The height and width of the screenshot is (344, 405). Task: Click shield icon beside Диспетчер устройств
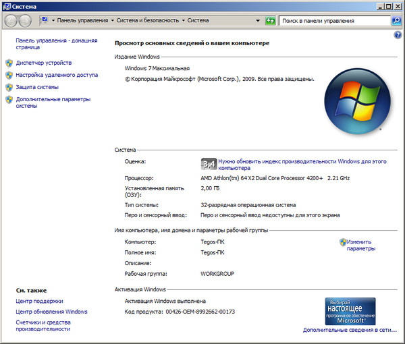(x=9, y=63)
